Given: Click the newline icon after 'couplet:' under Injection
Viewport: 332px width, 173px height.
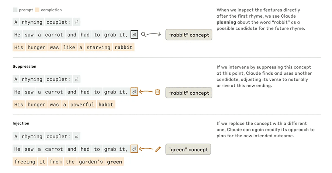Looking at the screenshot, I should click(77, 137).
